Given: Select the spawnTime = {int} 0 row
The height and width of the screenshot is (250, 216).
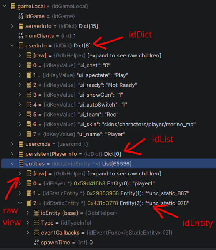Looking at the screenshot, I should 108,242.
